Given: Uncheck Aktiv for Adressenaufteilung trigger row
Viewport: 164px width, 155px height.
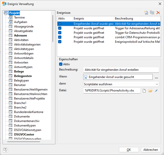Looking at the screenshot, I should click(60, 28).
